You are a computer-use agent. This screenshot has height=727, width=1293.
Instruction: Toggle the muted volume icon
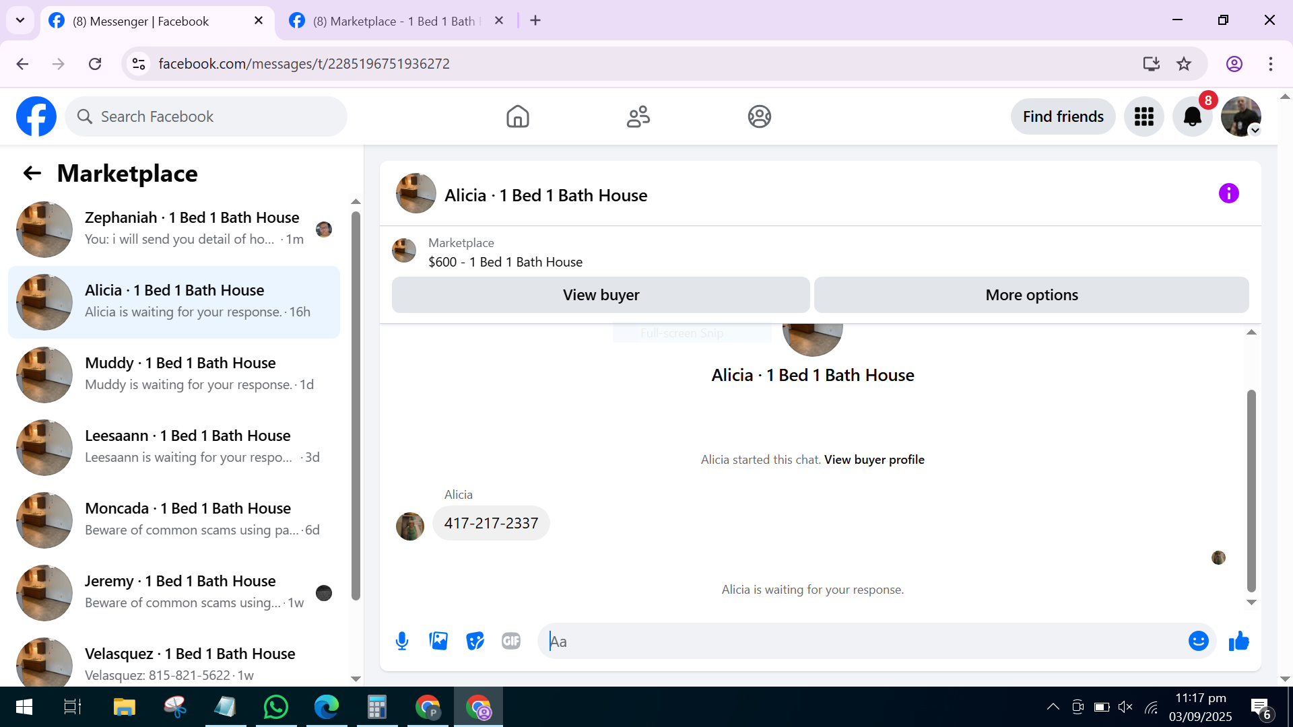(1125, 707)
